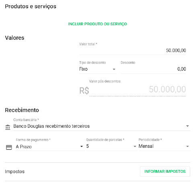Click the Impostos section label

click(x=15, y=172)
